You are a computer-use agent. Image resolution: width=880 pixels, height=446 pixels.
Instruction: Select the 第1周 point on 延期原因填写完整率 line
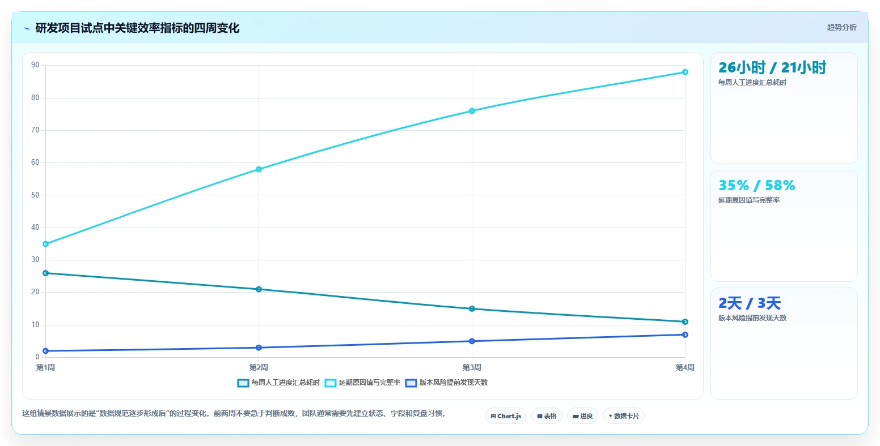tap(45, 244)
